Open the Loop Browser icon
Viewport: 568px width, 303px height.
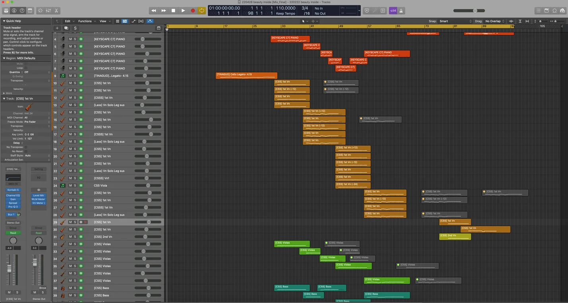pyautogui.click(x=554, y=10)
